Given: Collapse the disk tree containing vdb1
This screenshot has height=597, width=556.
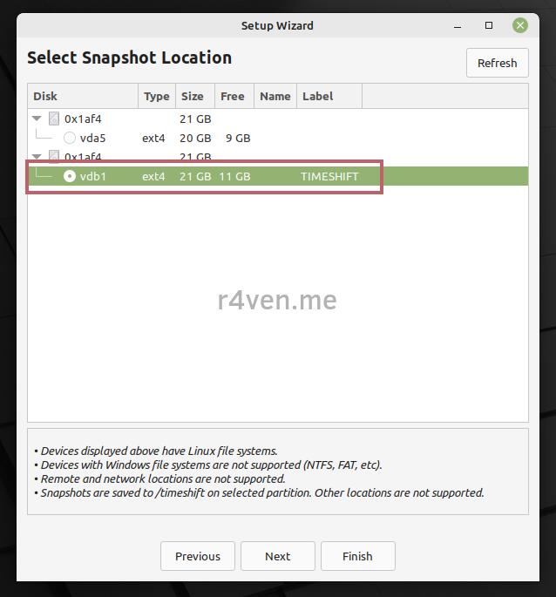Looking at the screenshot, I should (x=37, y=157).
